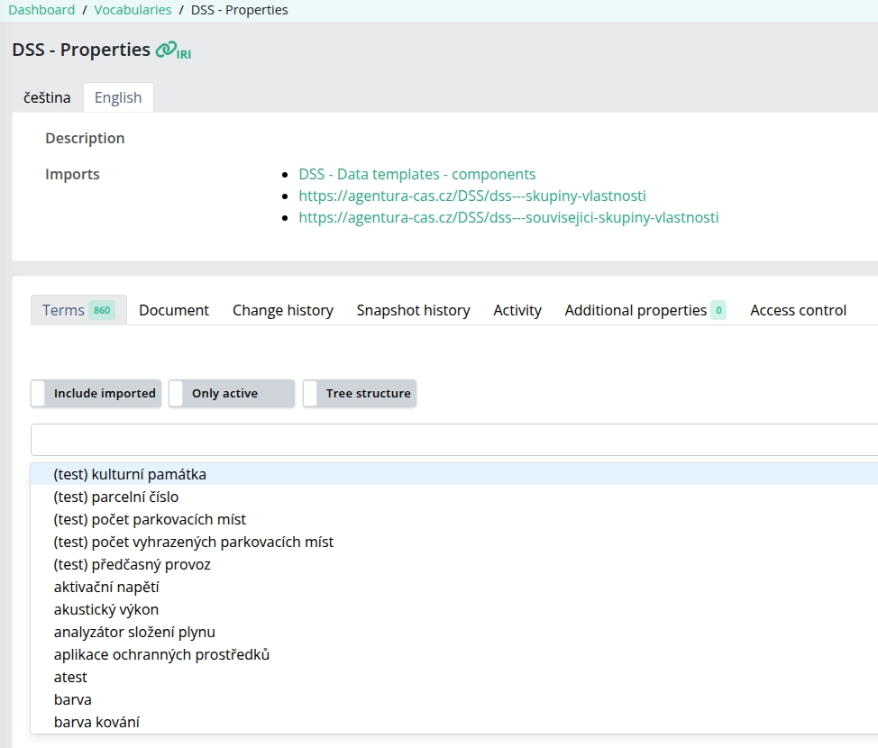The height and width of the screenshot is (748, 878).
Task: View the Snapshot history tab
Action: point(413,310)
